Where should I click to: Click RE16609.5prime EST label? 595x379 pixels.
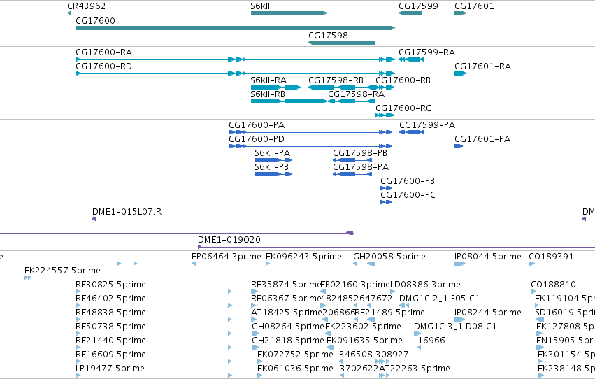pyautogui.click(x=110, y=355)
